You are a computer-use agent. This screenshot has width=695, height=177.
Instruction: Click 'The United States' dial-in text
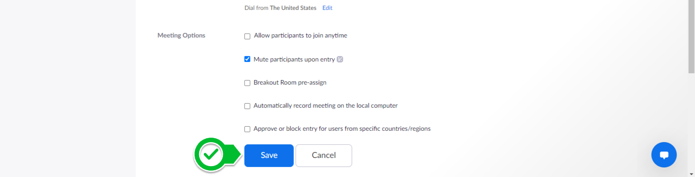point(293,8)
